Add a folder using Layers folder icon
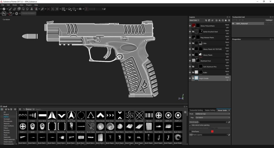 coord(226,20)
